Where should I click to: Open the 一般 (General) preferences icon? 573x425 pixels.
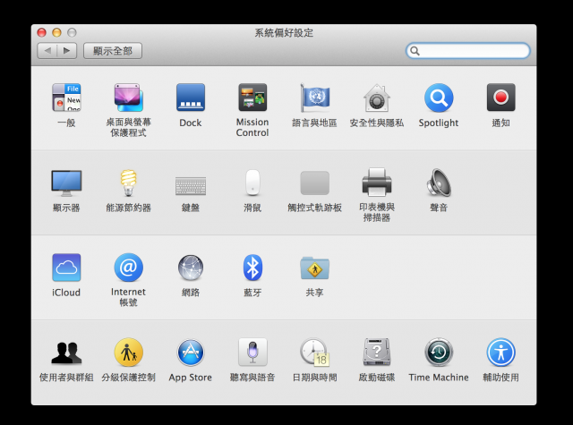pos(66,98)
